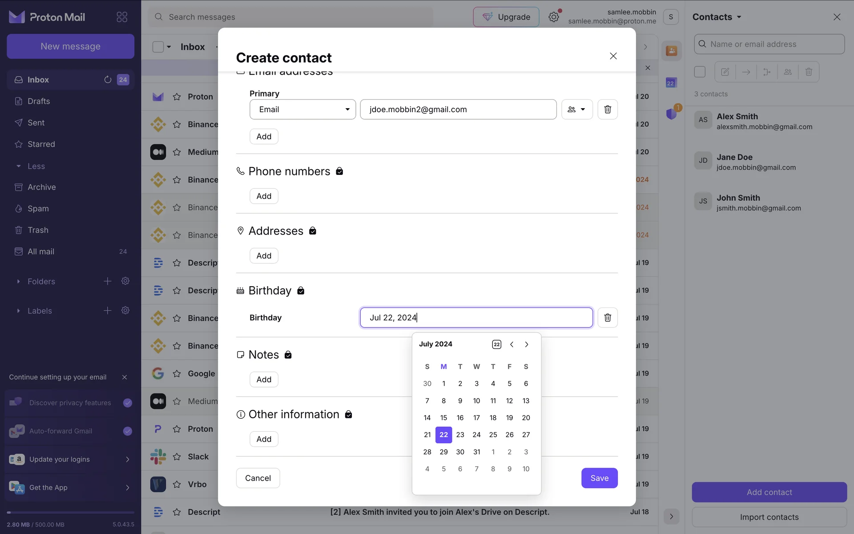854x534 pixels.
Task: Open settings gear in top bar
Action: [x=553, y=17]
